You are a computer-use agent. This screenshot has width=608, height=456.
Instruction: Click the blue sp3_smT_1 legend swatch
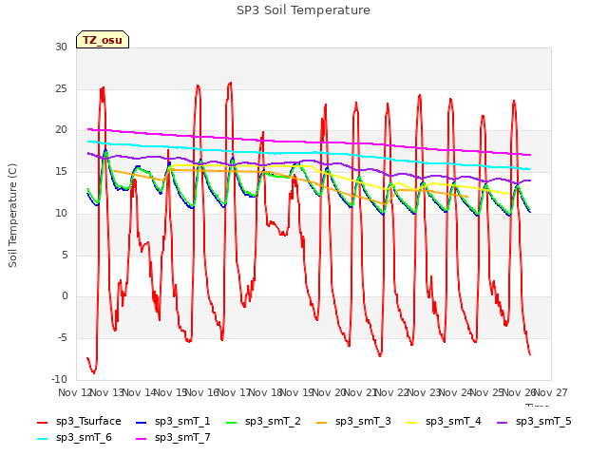[142, 422]
